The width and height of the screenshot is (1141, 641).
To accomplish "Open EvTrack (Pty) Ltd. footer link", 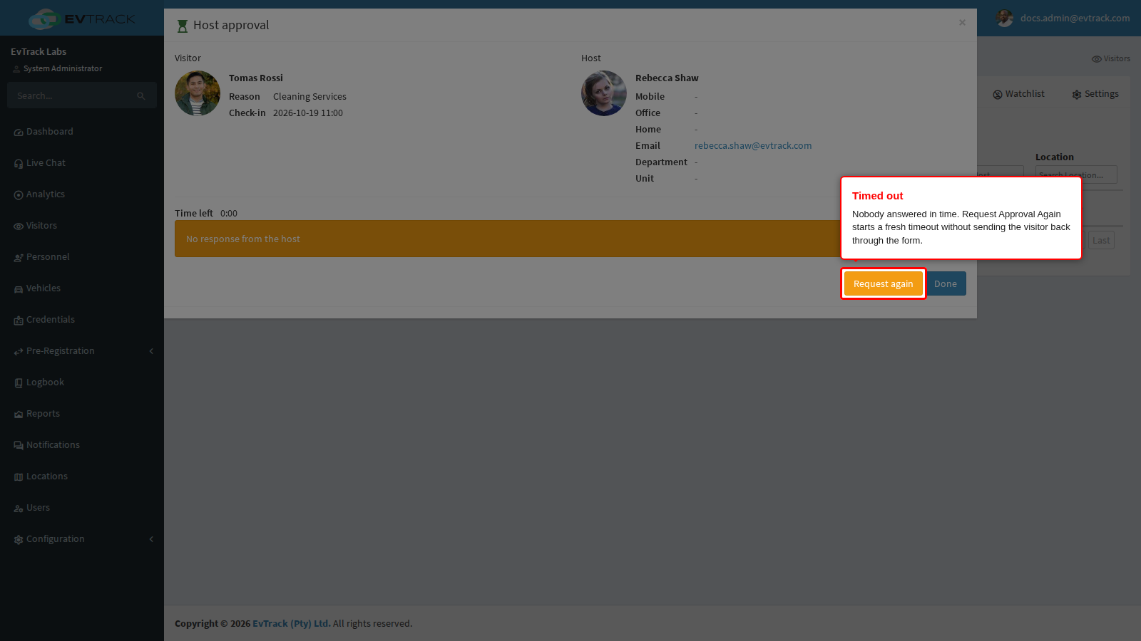I will [292, 623].
